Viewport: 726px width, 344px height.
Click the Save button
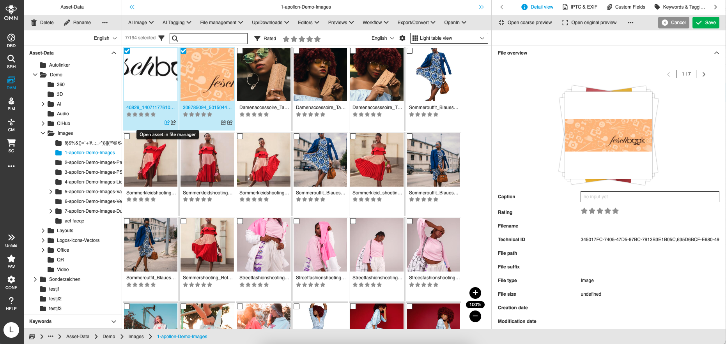pos(706,23)
